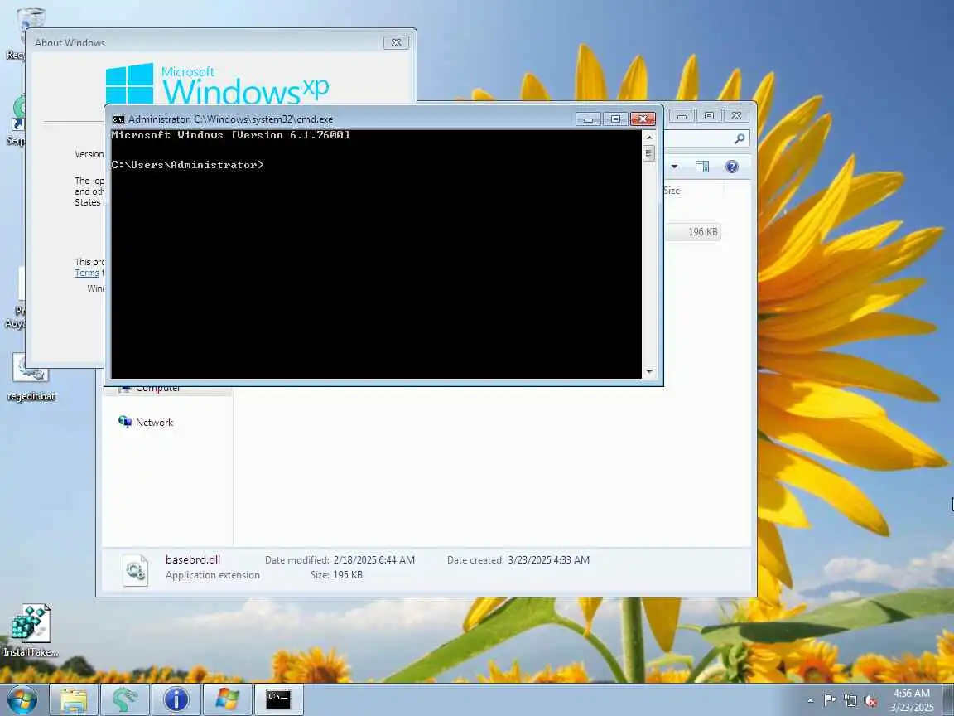Toggle the Explorer preview pane button
954x716 pixels.
click(702, 167)
